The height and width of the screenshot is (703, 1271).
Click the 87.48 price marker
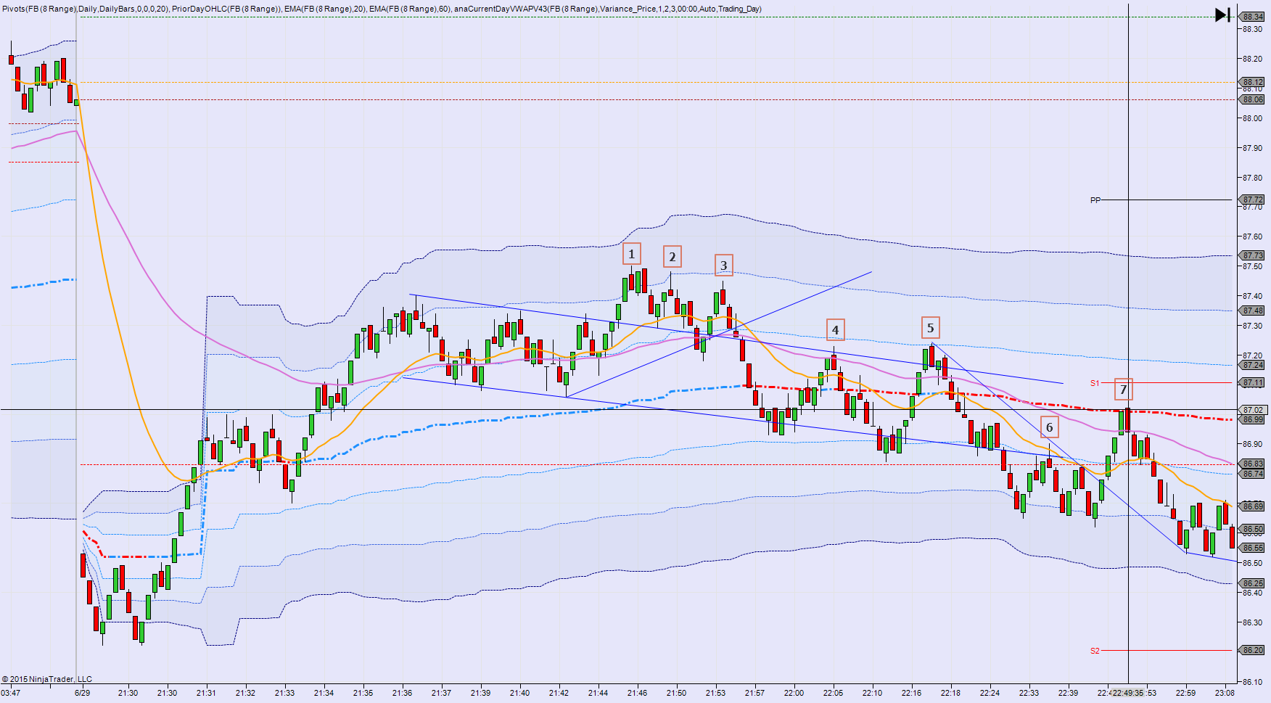[x=1252, y=311]
